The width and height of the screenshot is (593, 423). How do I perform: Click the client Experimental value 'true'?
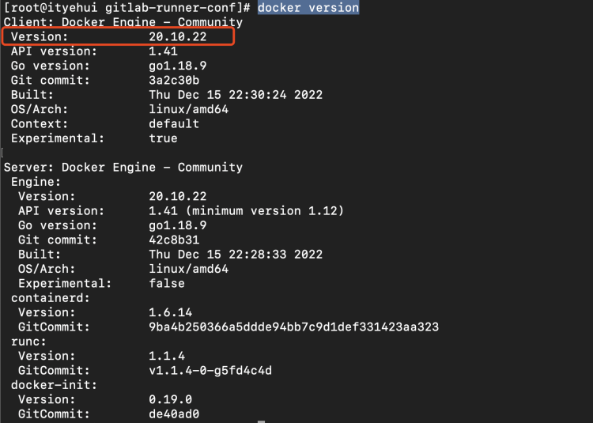[x=163, y=138]
